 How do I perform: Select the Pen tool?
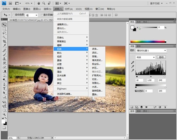(4, 85)
